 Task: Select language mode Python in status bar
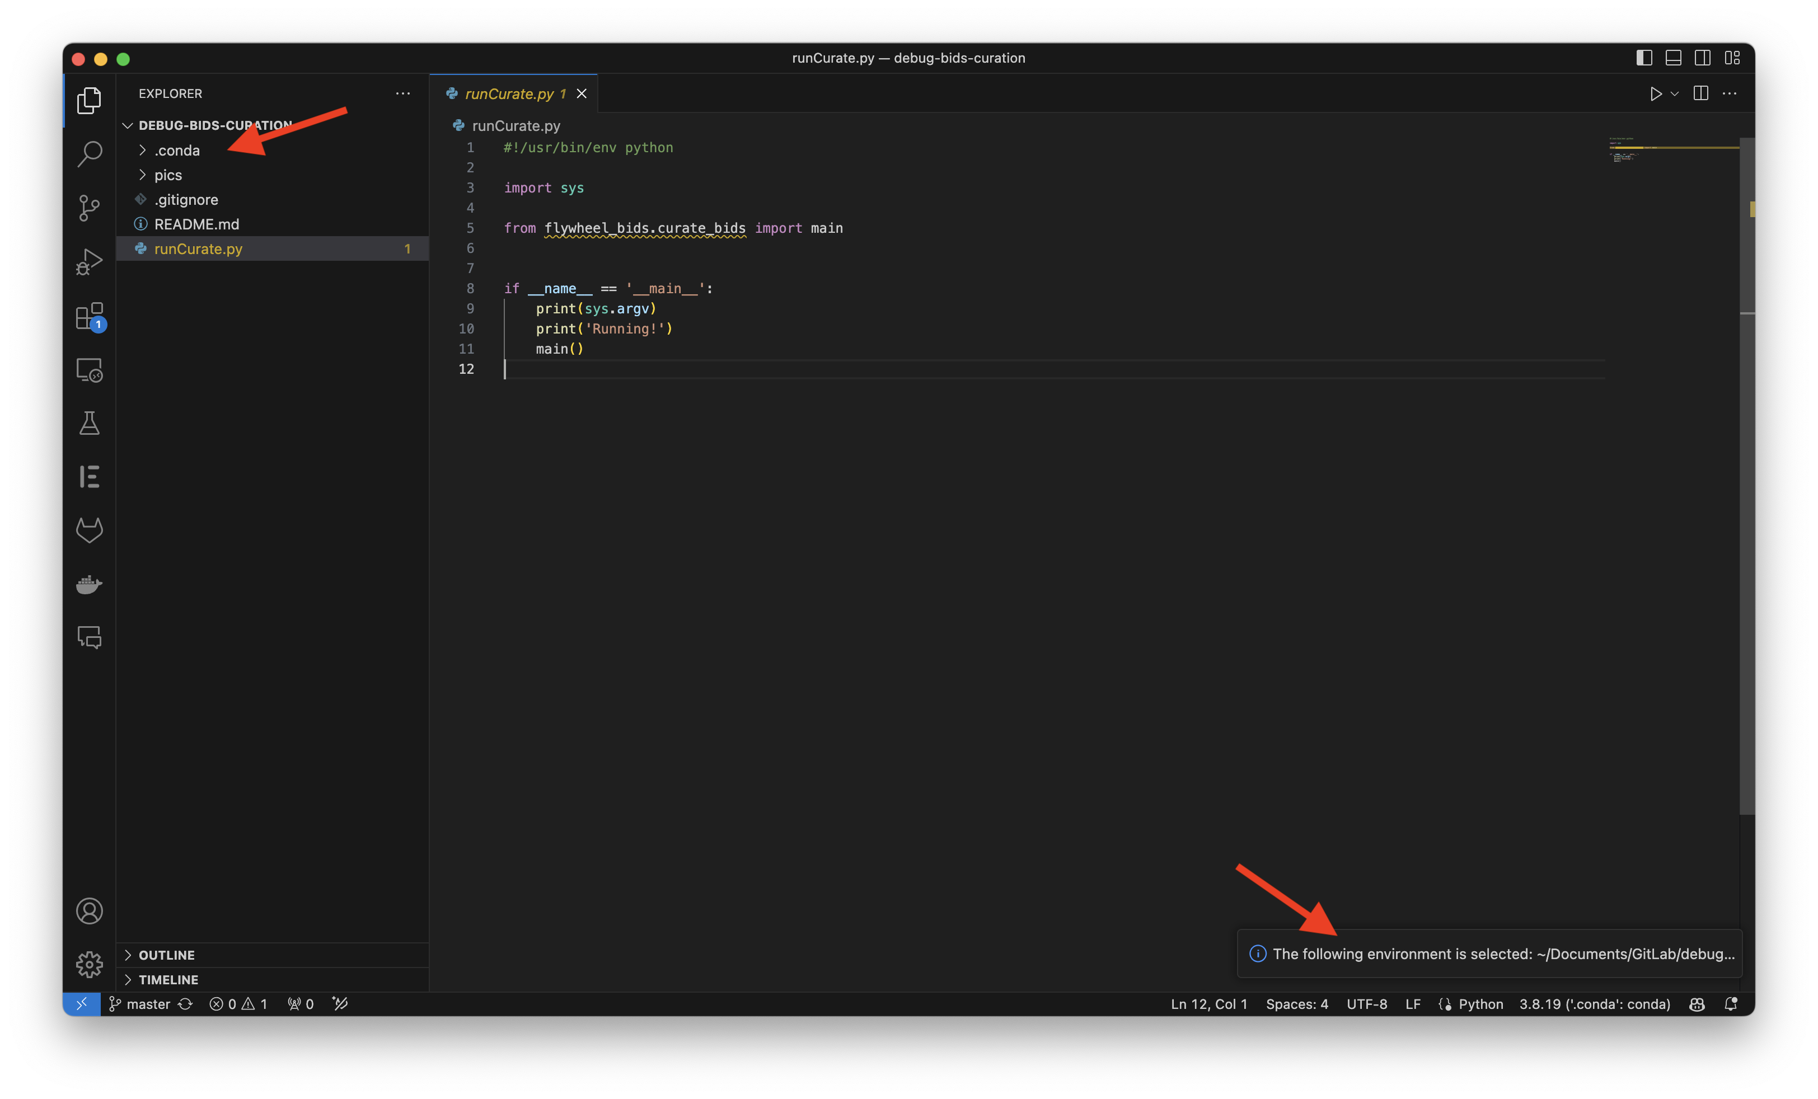pyautogui.click(x=1480, y=1004)
